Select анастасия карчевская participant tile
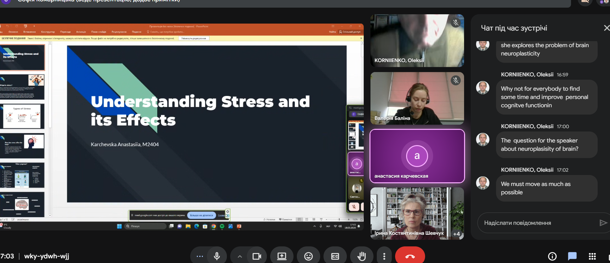Screen dimensions: 610x263 click(x=417, y=156)
